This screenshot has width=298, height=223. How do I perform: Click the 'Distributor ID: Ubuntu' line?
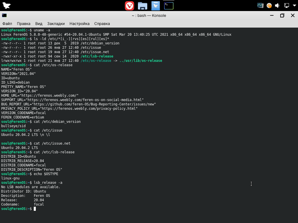tap(24, 191)
